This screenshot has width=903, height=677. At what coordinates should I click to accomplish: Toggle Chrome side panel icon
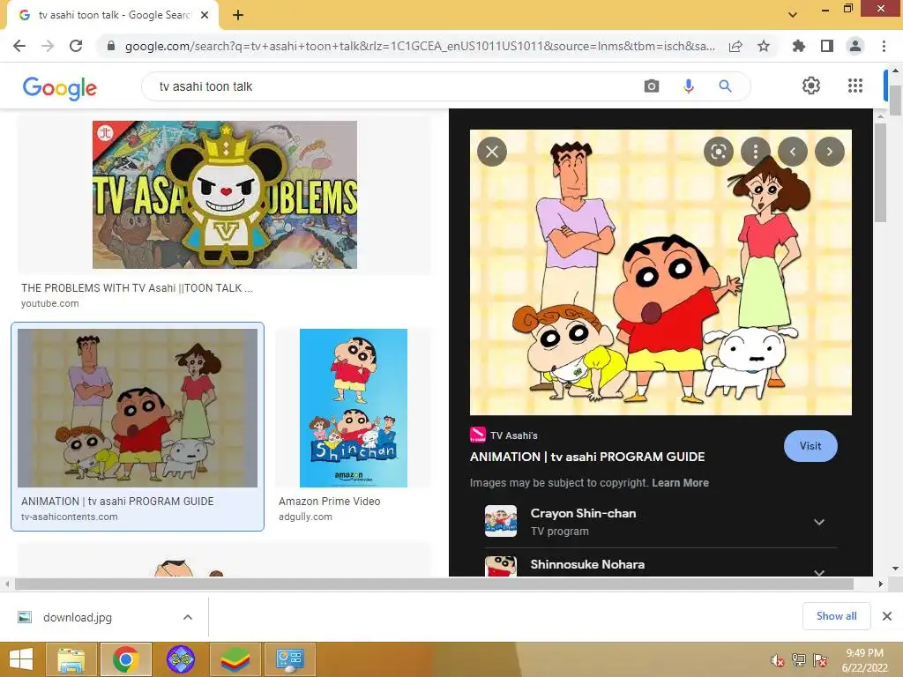[x=827, y=46]
